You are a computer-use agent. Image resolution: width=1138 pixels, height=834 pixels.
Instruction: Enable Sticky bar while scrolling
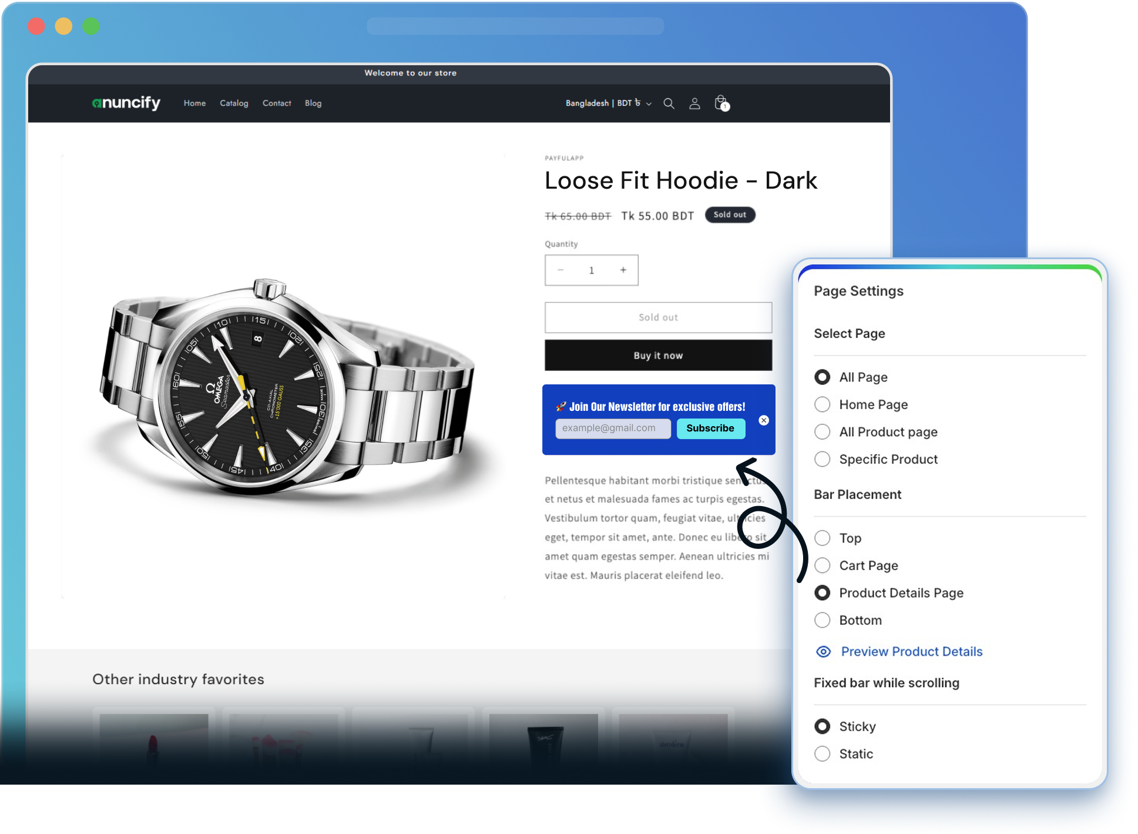tap(822, 726)
